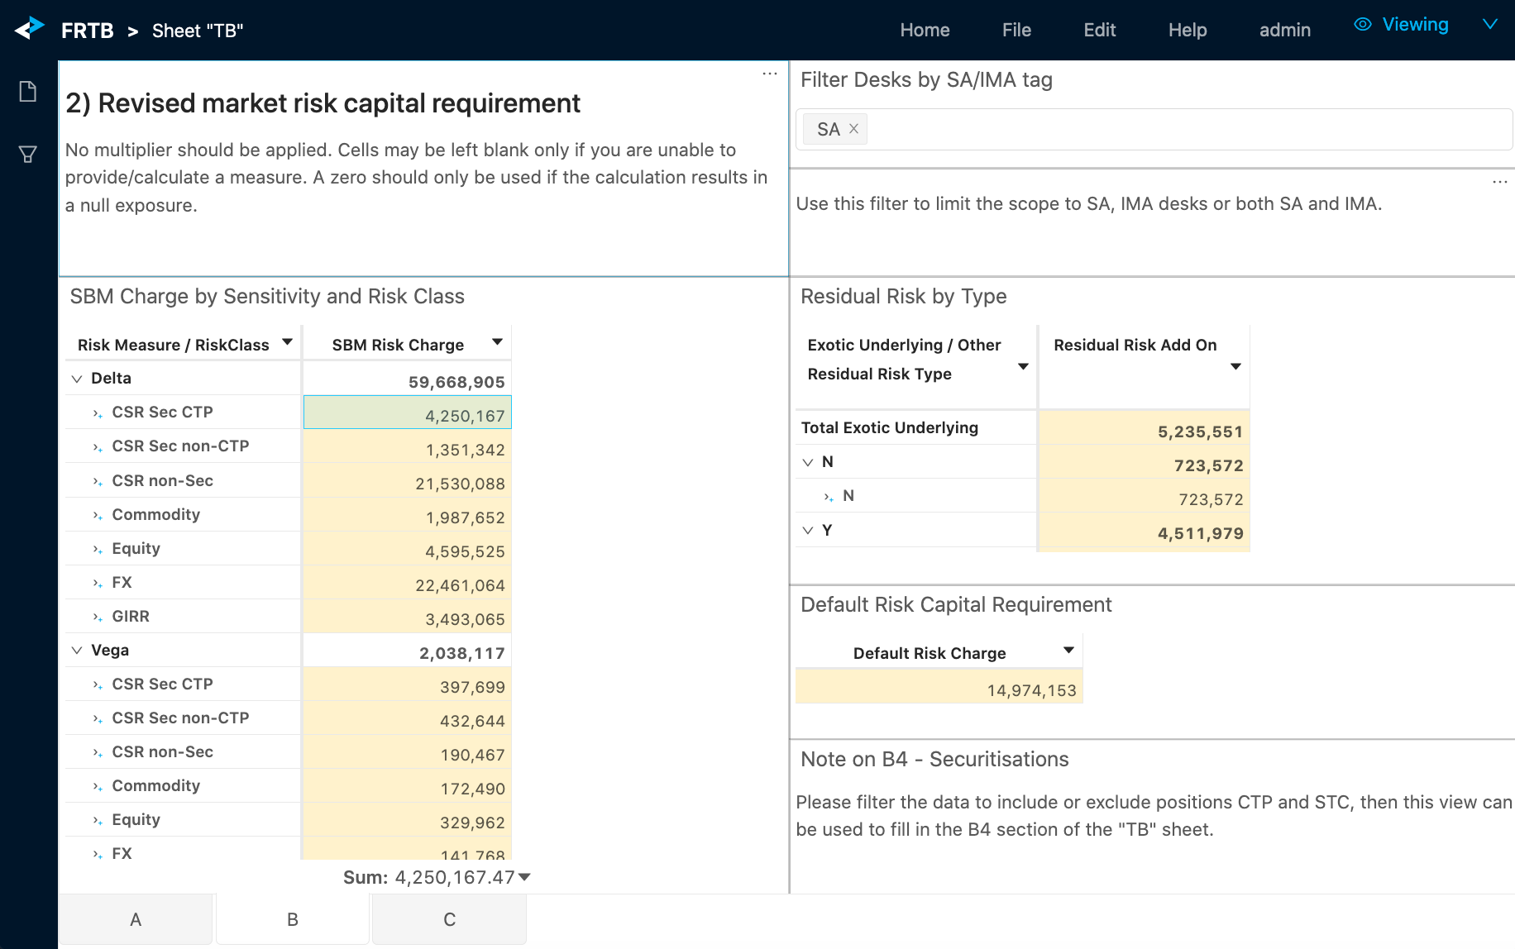Click the Total Exotic Underlying row label
Image resolution: width=1515 pixels, height=949 pixels.
(x=890, y=427)
